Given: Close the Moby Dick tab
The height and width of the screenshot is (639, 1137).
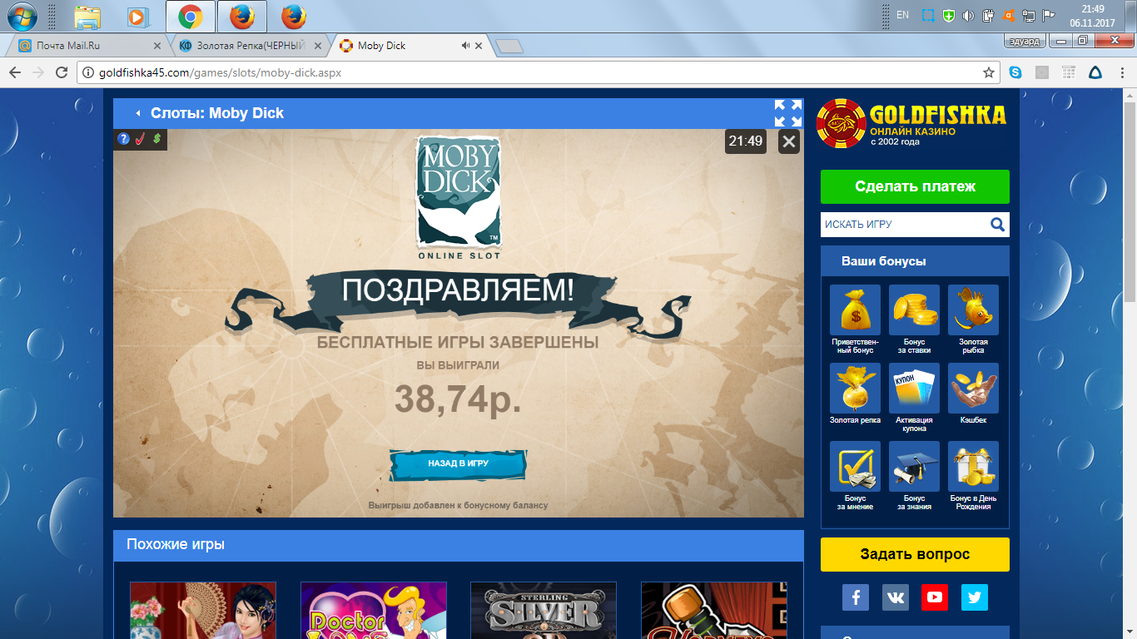Looking at the screenshot, I should 479,46.
